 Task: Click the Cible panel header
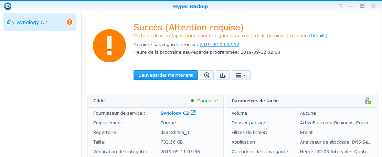[x=156, y=101]
